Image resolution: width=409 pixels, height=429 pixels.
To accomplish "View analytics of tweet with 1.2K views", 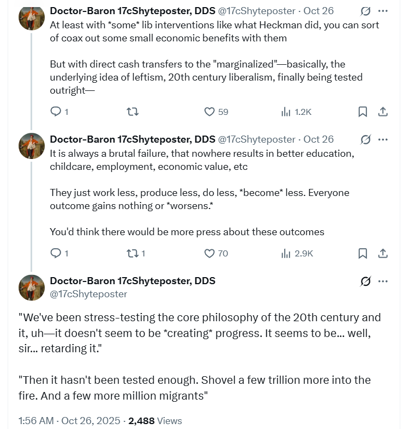I will point(286,112).
